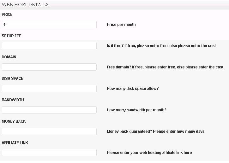Screen dimensions: 229x163
Task: Focus the Money Back text field
Action: pyautogui.click(x=49, y=131)
